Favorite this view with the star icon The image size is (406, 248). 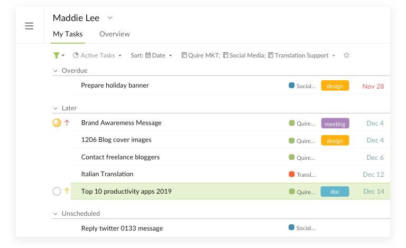pos(346,55)
